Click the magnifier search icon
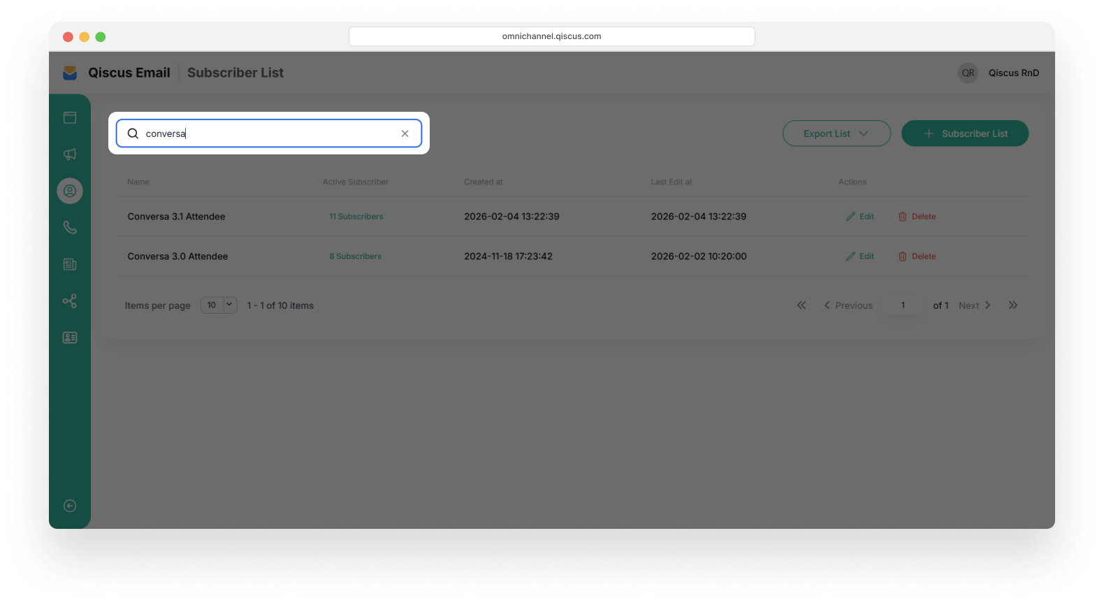This screenshot has height=605, width=1104. 133,133
